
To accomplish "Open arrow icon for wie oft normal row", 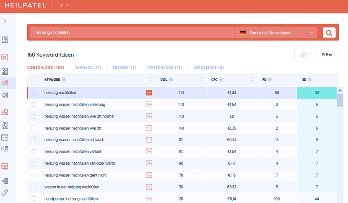I will tap(149, 116).
